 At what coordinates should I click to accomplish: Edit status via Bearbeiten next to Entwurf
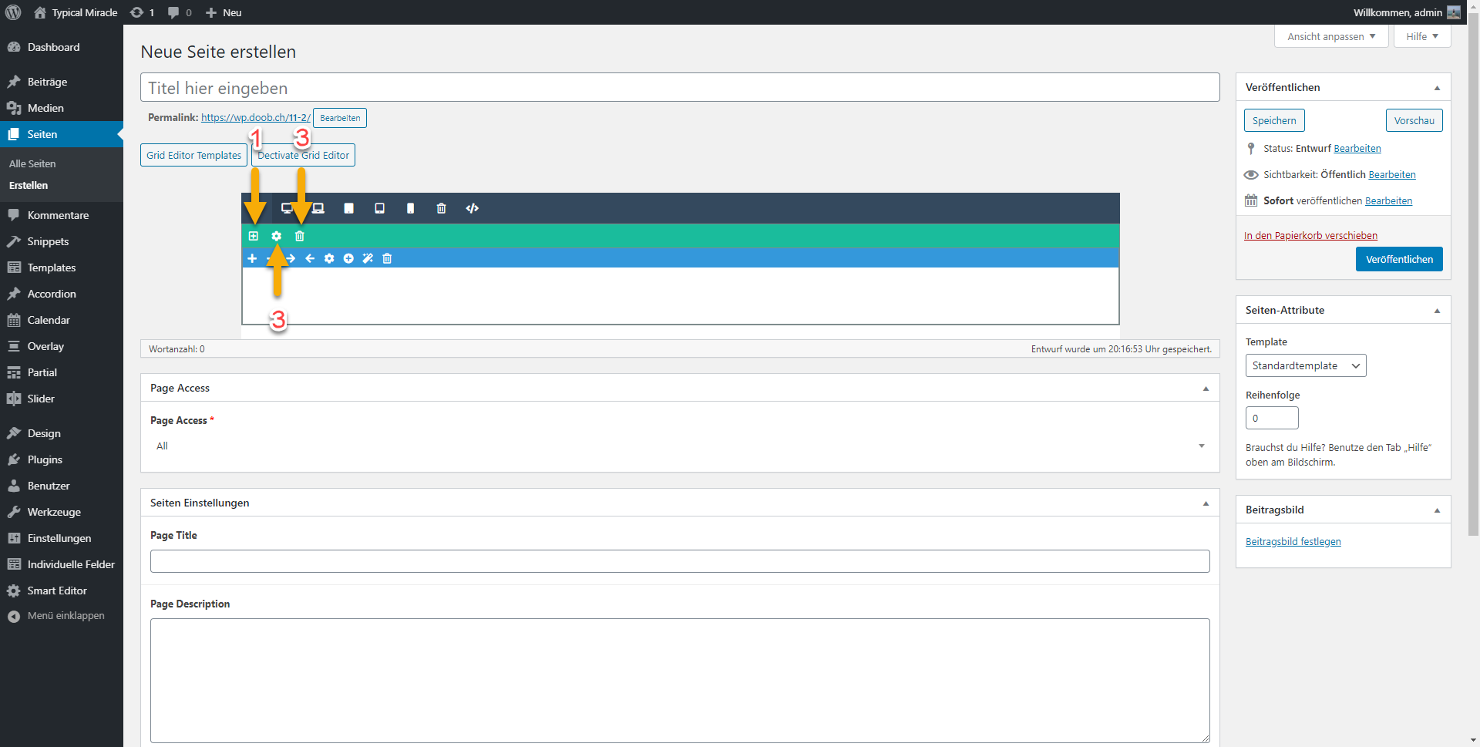pyautogui.click(x=1357, y=149)
